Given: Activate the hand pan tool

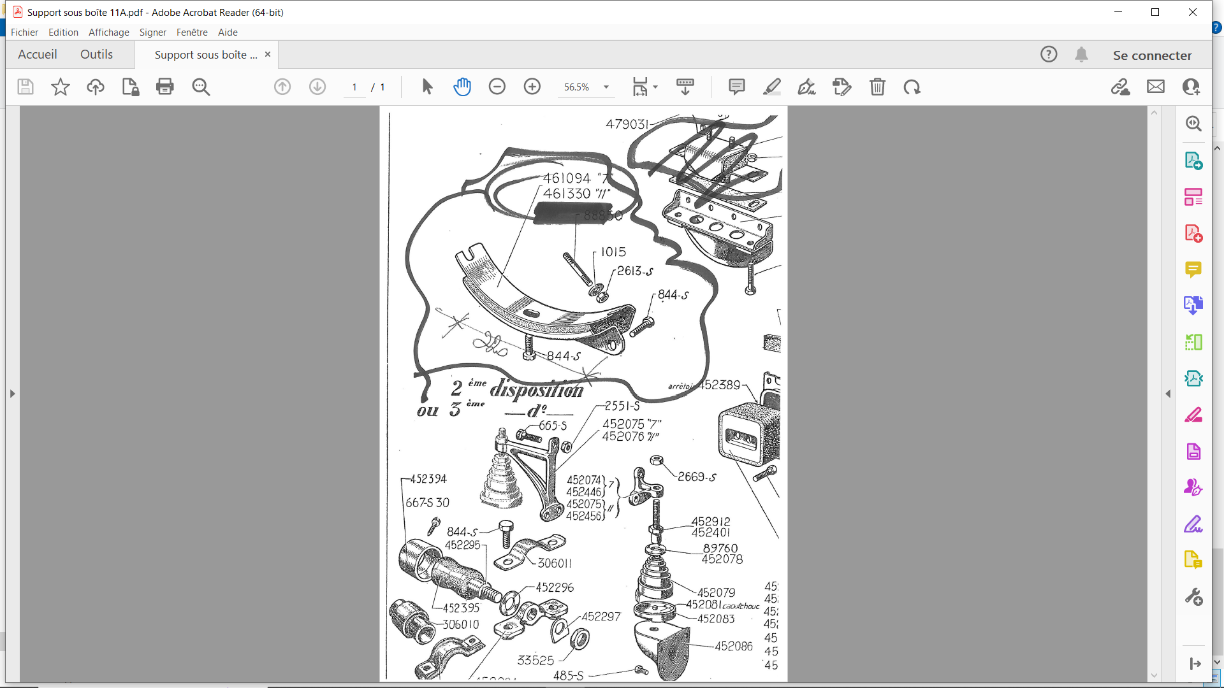Looking at the screenshot, I should pos(462,87).
